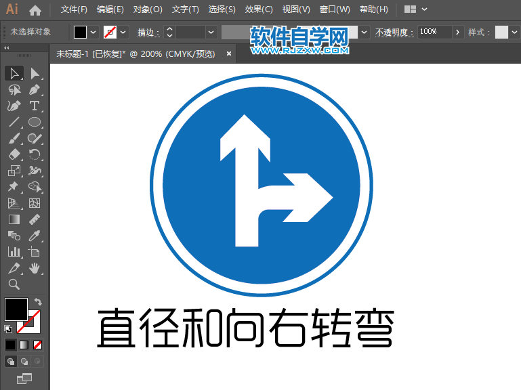Open the 文件(F) menu
The image size is (521, 390).
(74, 9)
